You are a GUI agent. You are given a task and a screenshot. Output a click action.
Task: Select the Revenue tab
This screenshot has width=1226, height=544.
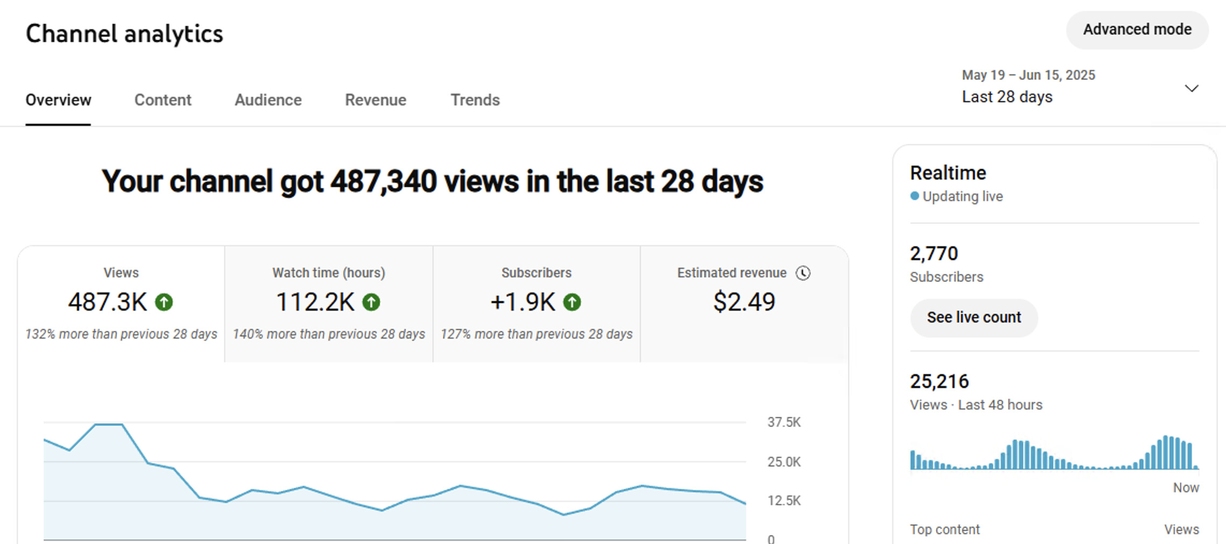(x=375, y=100)
